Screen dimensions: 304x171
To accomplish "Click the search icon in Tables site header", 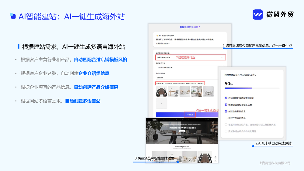I will pos(206,120).
